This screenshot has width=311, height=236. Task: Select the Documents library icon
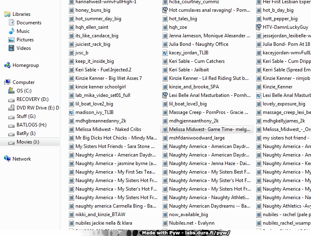pyautogui.click(x=11, y=23)
